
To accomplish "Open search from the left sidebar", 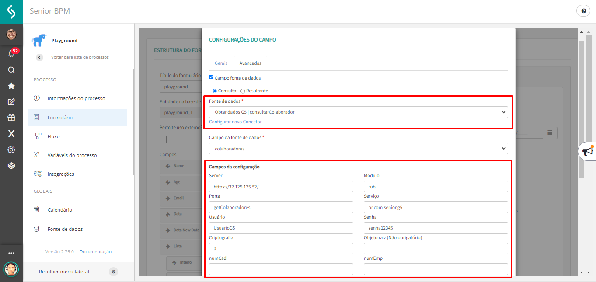I will click(11, 70).
